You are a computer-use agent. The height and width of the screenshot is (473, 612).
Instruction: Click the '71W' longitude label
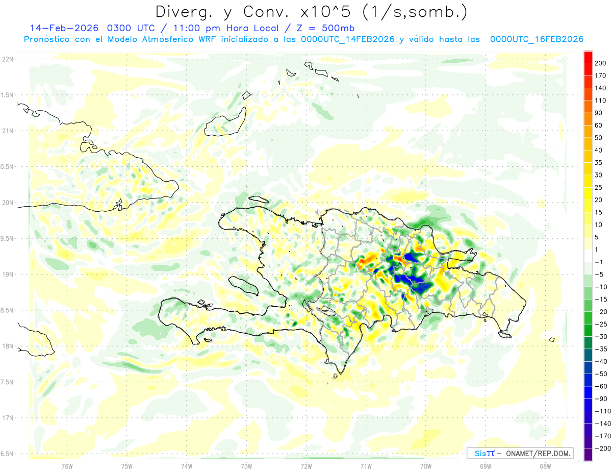pyautogui.click(x=366, y=466)
